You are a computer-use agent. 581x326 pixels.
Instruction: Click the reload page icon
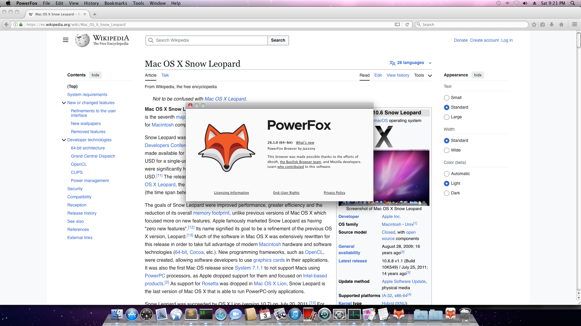(x=407, y=24)
